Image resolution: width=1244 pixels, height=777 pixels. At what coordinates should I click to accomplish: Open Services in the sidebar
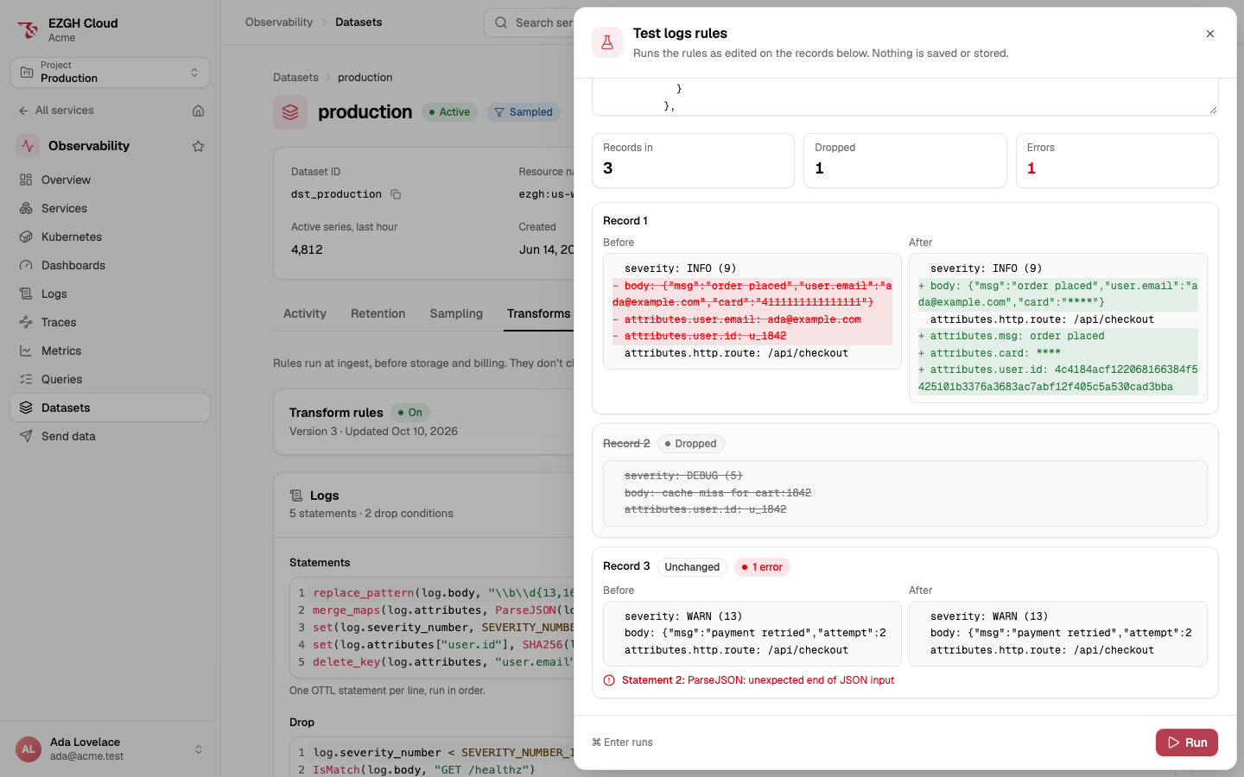[110, 208]
